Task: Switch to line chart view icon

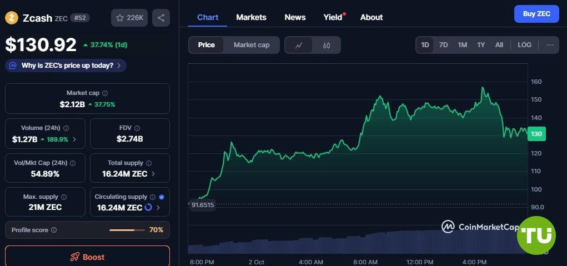Action: click(299, 45)
